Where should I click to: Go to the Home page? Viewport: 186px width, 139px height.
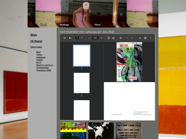pyautogui.click(x=44, y=25)
